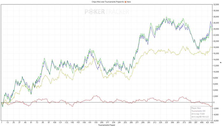Select x-axis tick label 97
Screen dimensions: 223x126
pos(49,122)
